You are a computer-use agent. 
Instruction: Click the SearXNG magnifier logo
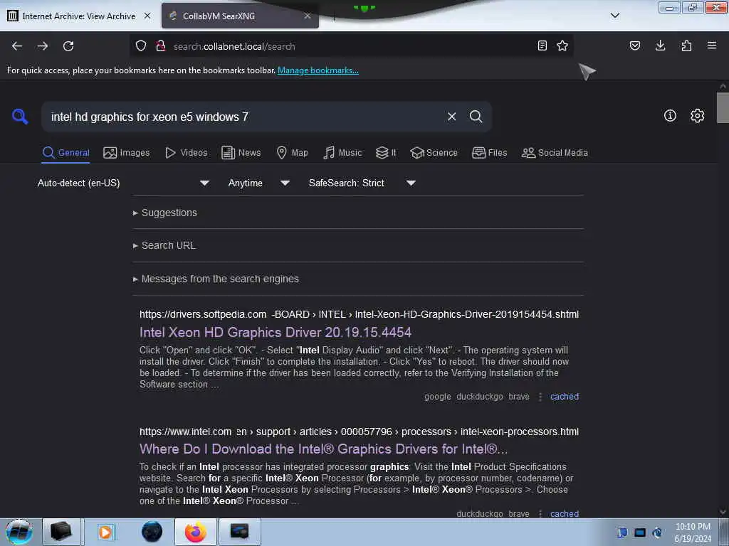click(x=20, y=116)
